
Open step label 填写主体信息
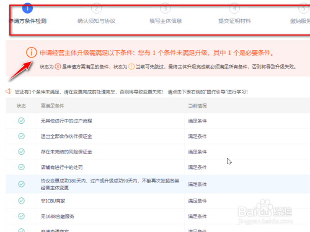(166, 21)
